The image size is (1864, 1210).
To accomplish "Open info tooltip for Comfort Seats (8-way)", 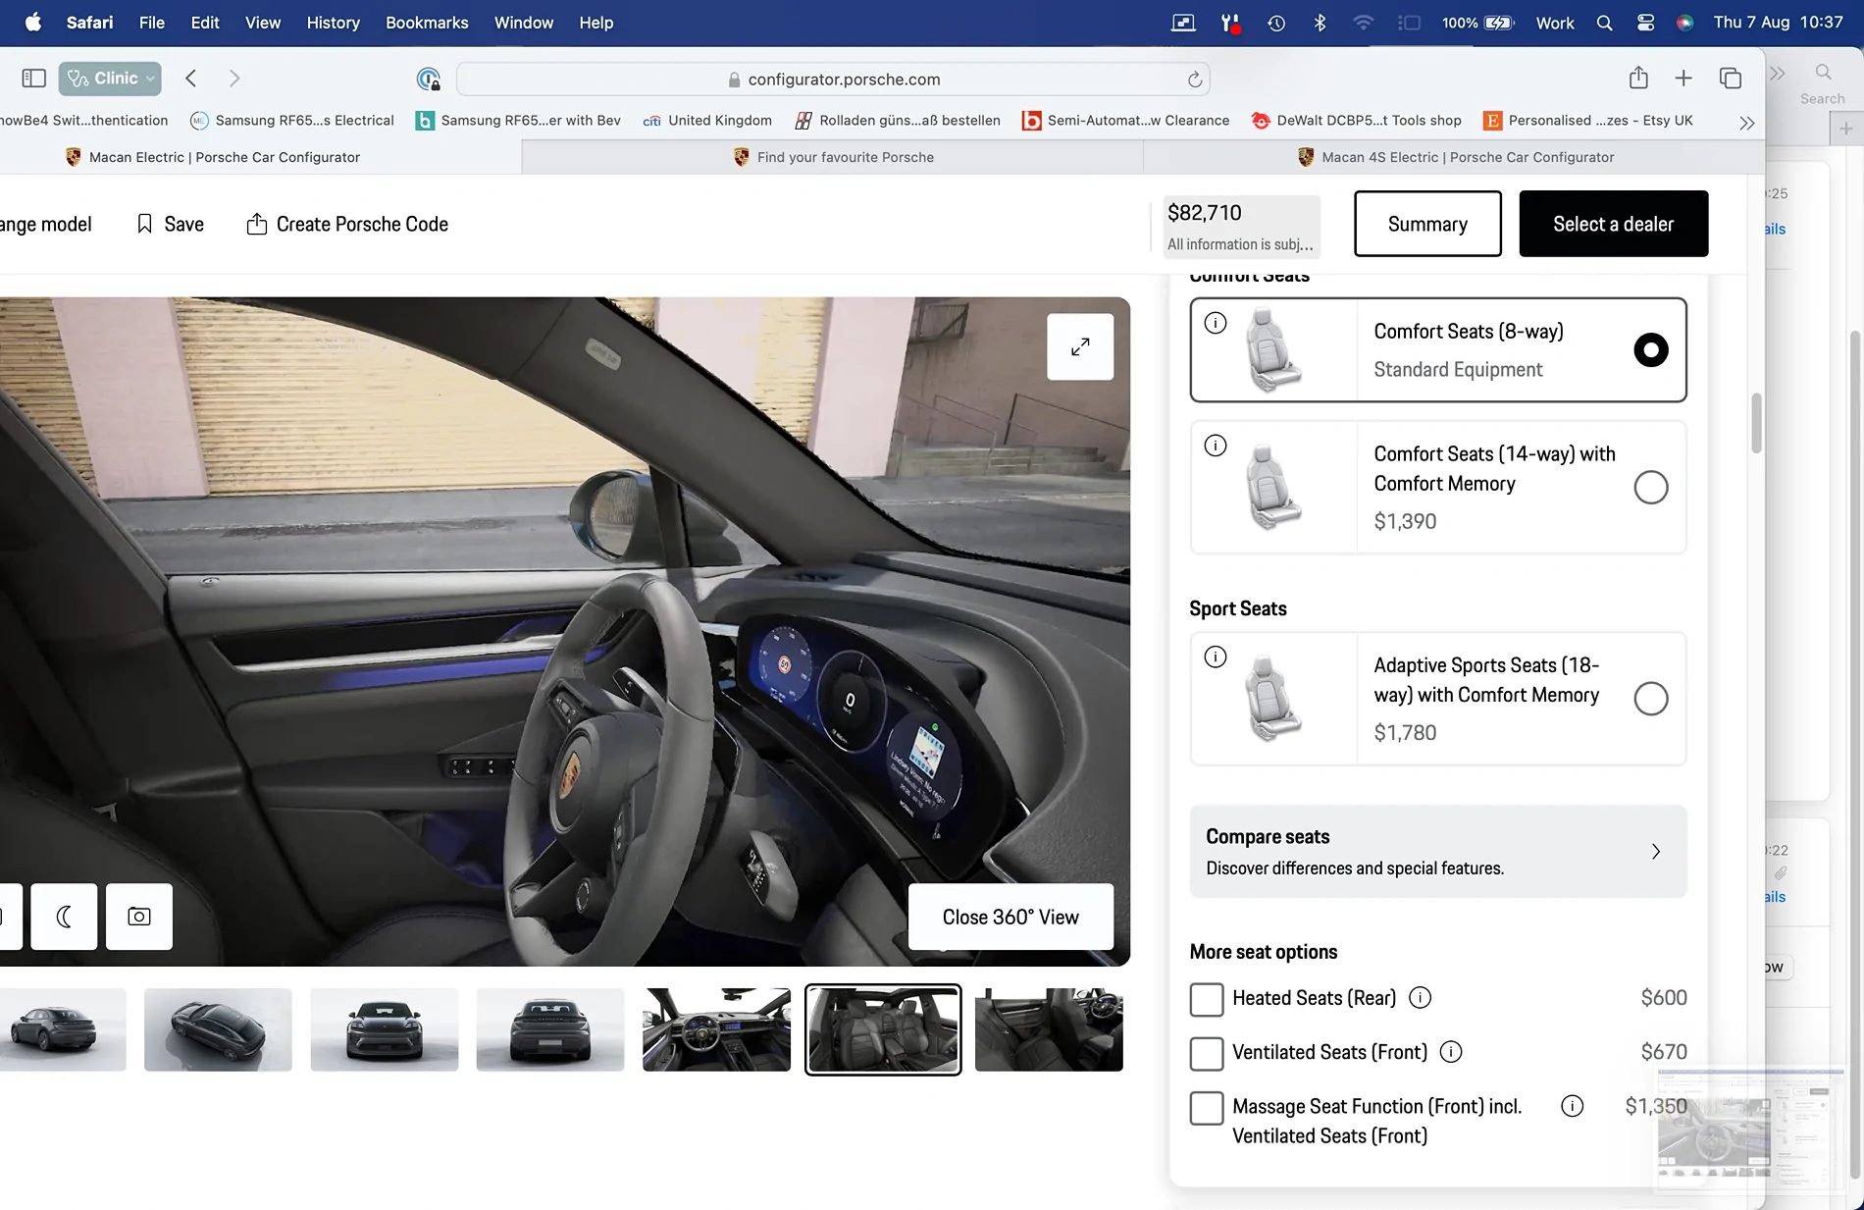I will (x=1216, y=322).
